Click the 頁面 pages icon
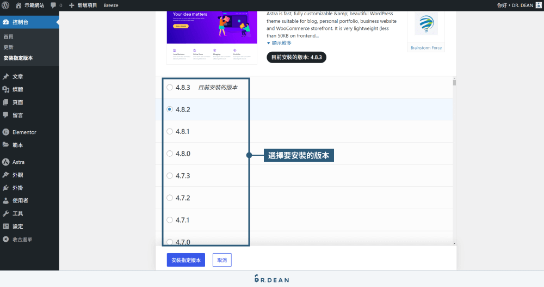 [6, 102]
